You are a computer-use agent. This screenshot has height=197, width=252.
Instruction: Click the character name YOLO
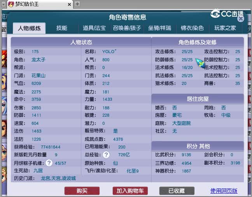(x=109, y=52)
